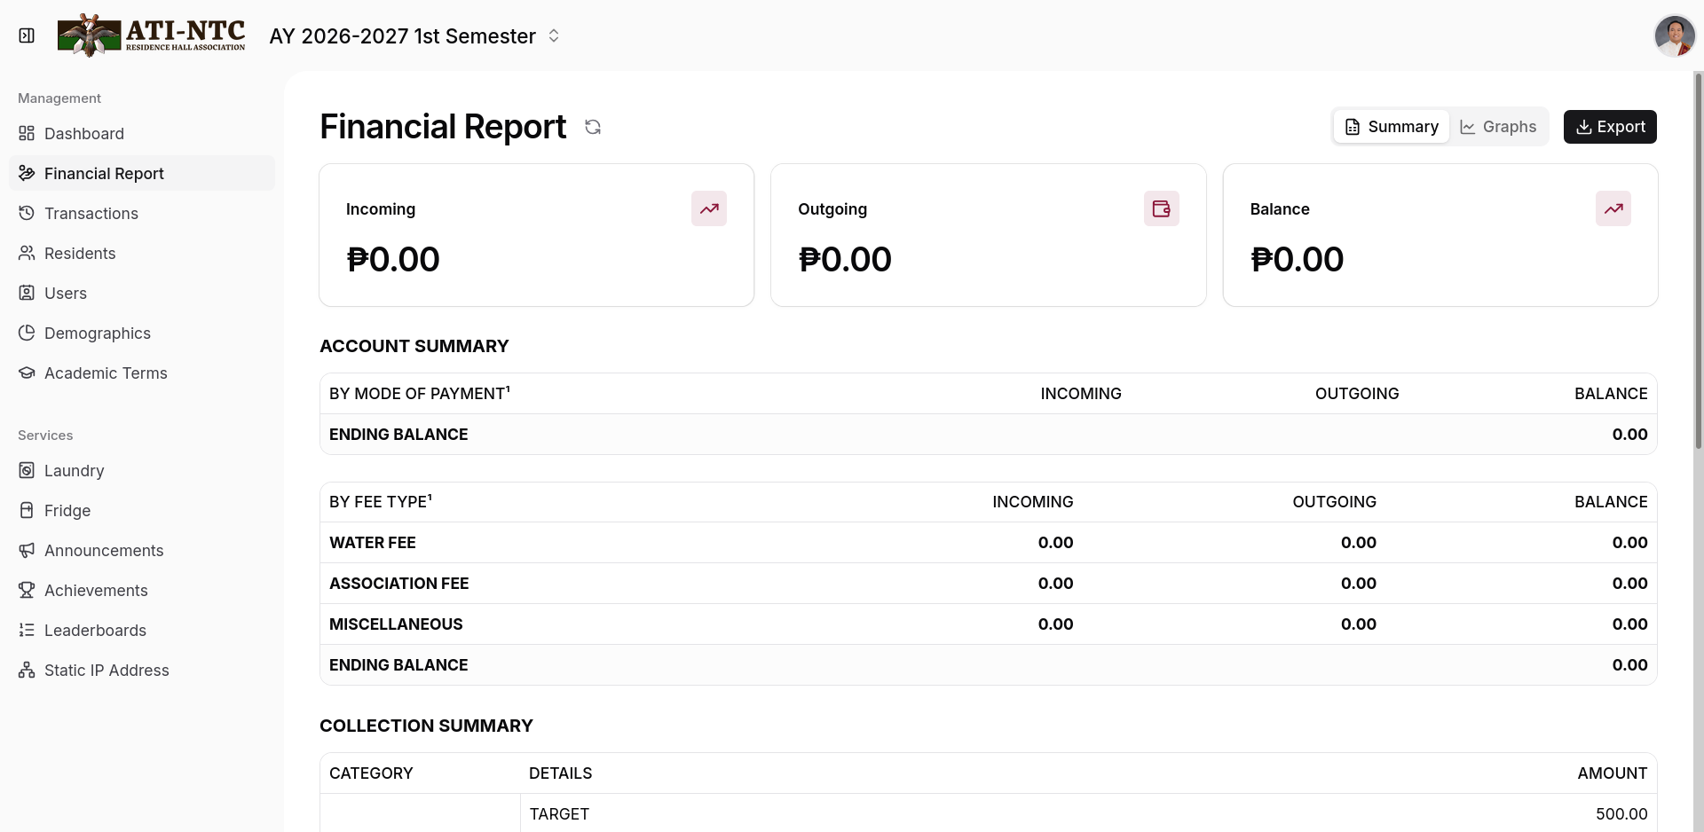The height and width of the screenshot is (832, 1704).
Task: Open the academic term selector chevron
Action: [554, 35]
